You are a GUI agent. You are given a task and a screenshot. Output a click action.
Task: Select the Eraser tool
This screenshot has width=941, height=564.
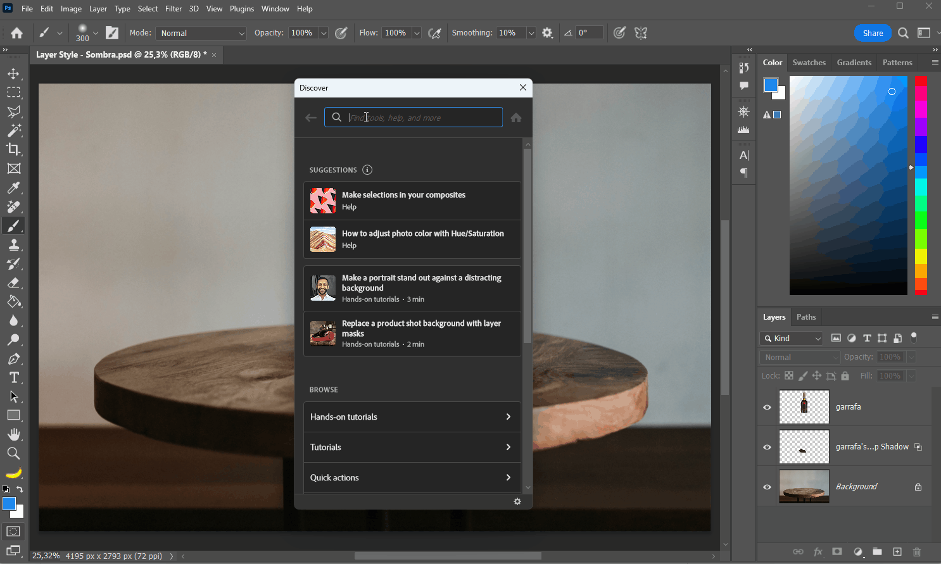click(13, 282)
